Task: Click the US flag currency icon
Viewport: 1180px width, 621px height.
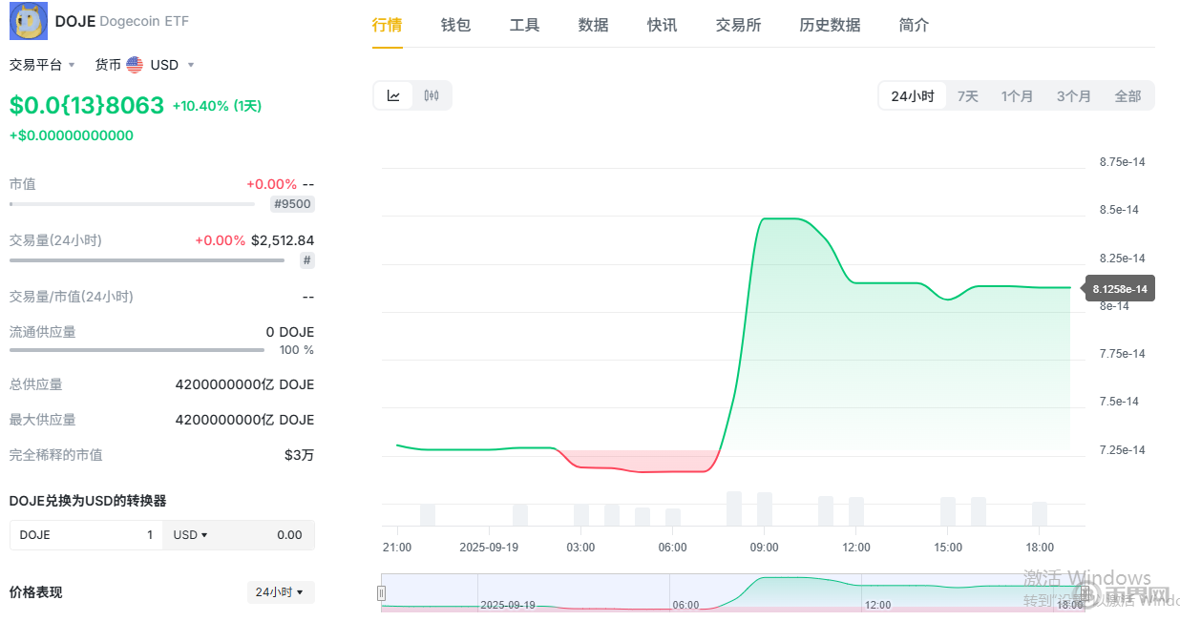Action: click(x=135, y=65)
